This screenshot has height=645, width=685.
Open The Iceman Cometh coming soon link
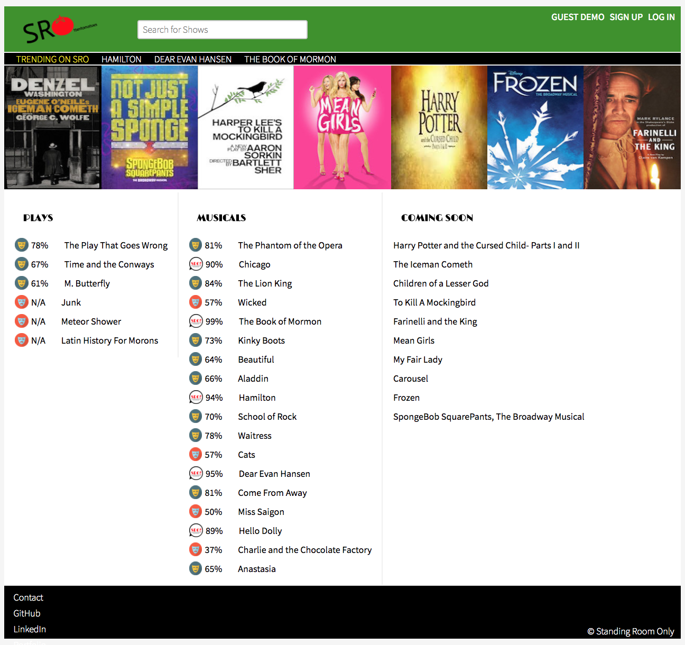433,264
